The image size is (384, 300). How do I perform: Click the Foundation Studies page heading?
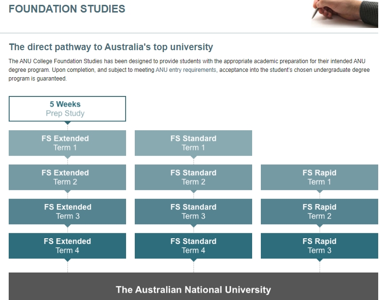pyautogui.click(x=67, y=9)
